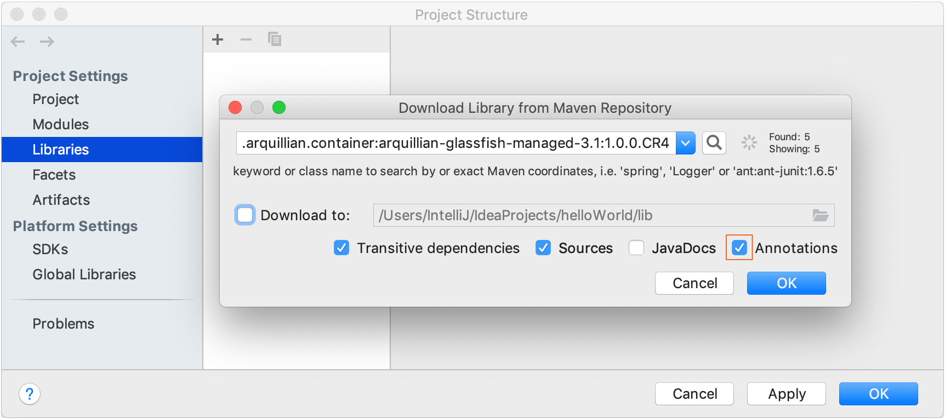The width and height of the screenshot is (945, 419).
Task: Confirm the download with OK
Action: pyautogui.click(x=786, y=283)
